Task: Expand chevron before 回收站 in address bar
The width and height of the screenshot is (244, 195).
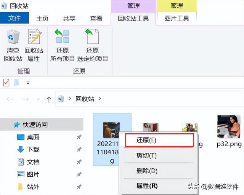Action: pyautogui.click(x=70, y=99)
